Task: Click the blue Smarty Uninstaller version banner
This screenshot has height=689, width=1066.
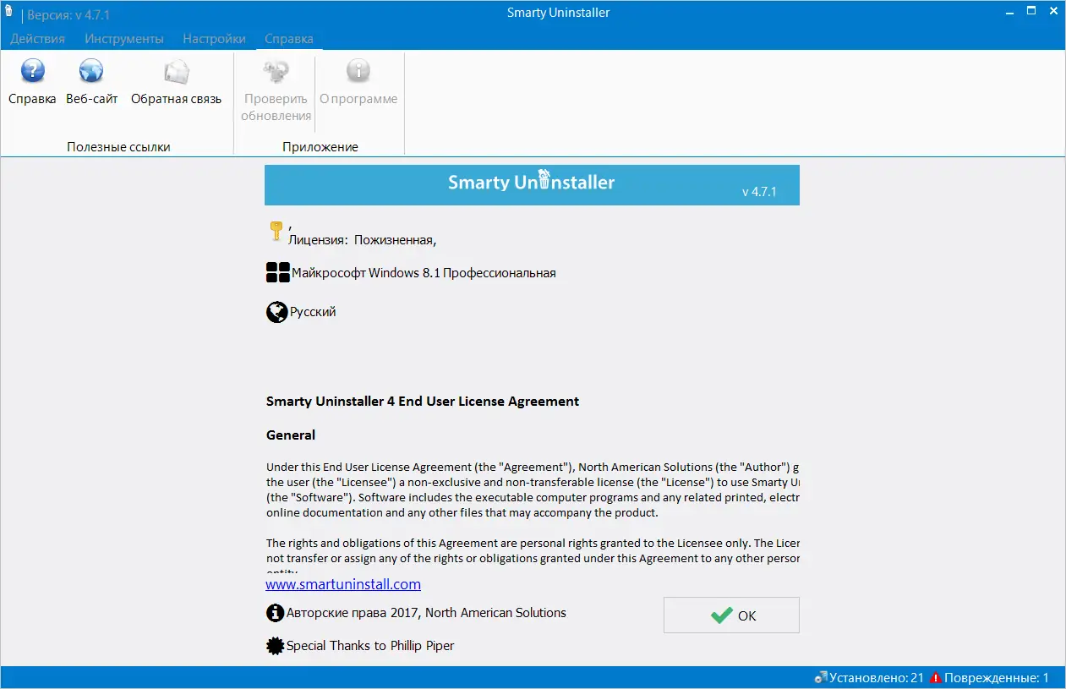Action: pos(532,184)
